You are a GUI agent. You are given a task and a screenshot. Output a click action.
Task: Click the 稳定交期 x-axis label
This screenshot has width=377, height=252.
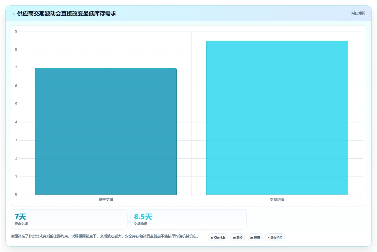click(106, 200)
